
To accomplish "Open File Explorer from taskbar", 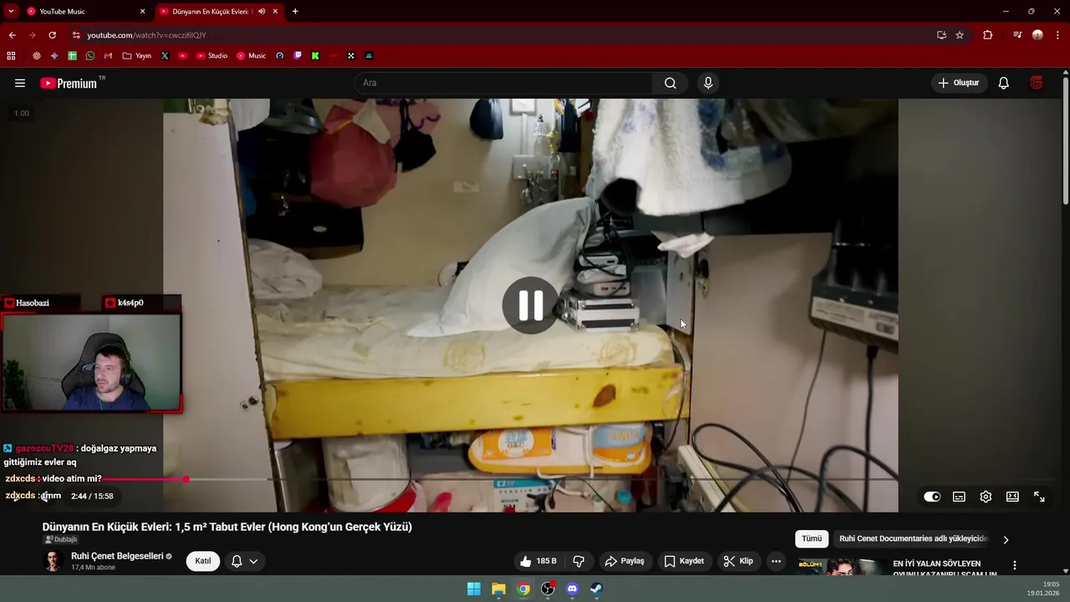I will 498,589.
